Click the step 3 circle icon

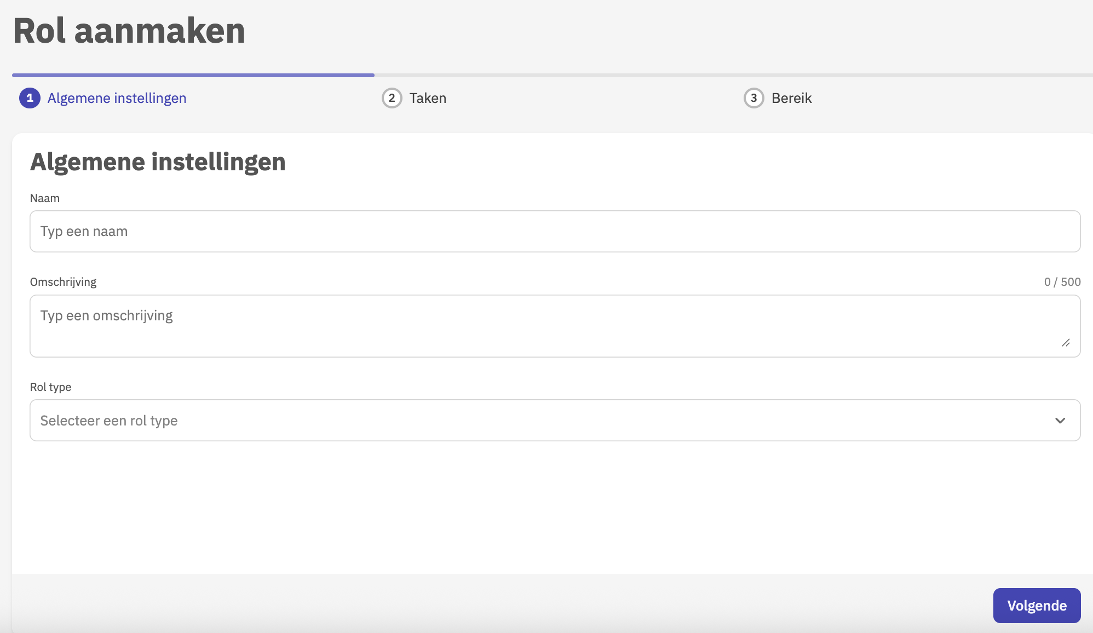point(753,98)
